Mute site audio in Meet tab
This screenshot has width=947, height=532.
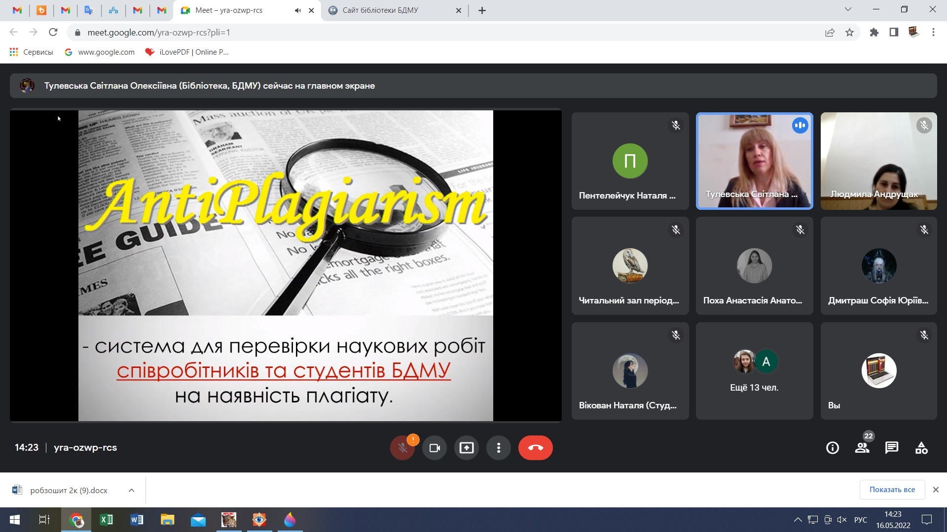tap(297, 10)
